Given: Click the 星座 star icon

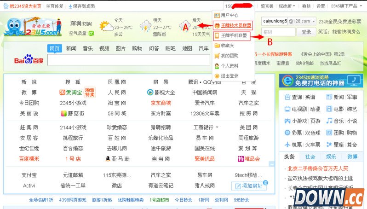Looking at the screenshot, I should [x=329, y=145].
